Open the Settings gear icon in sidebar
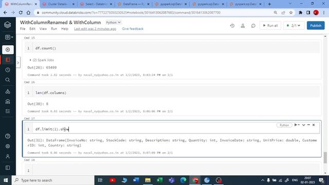Image resolution: width=329 pixels, height=185 pixels. click(x=8, y=146)
